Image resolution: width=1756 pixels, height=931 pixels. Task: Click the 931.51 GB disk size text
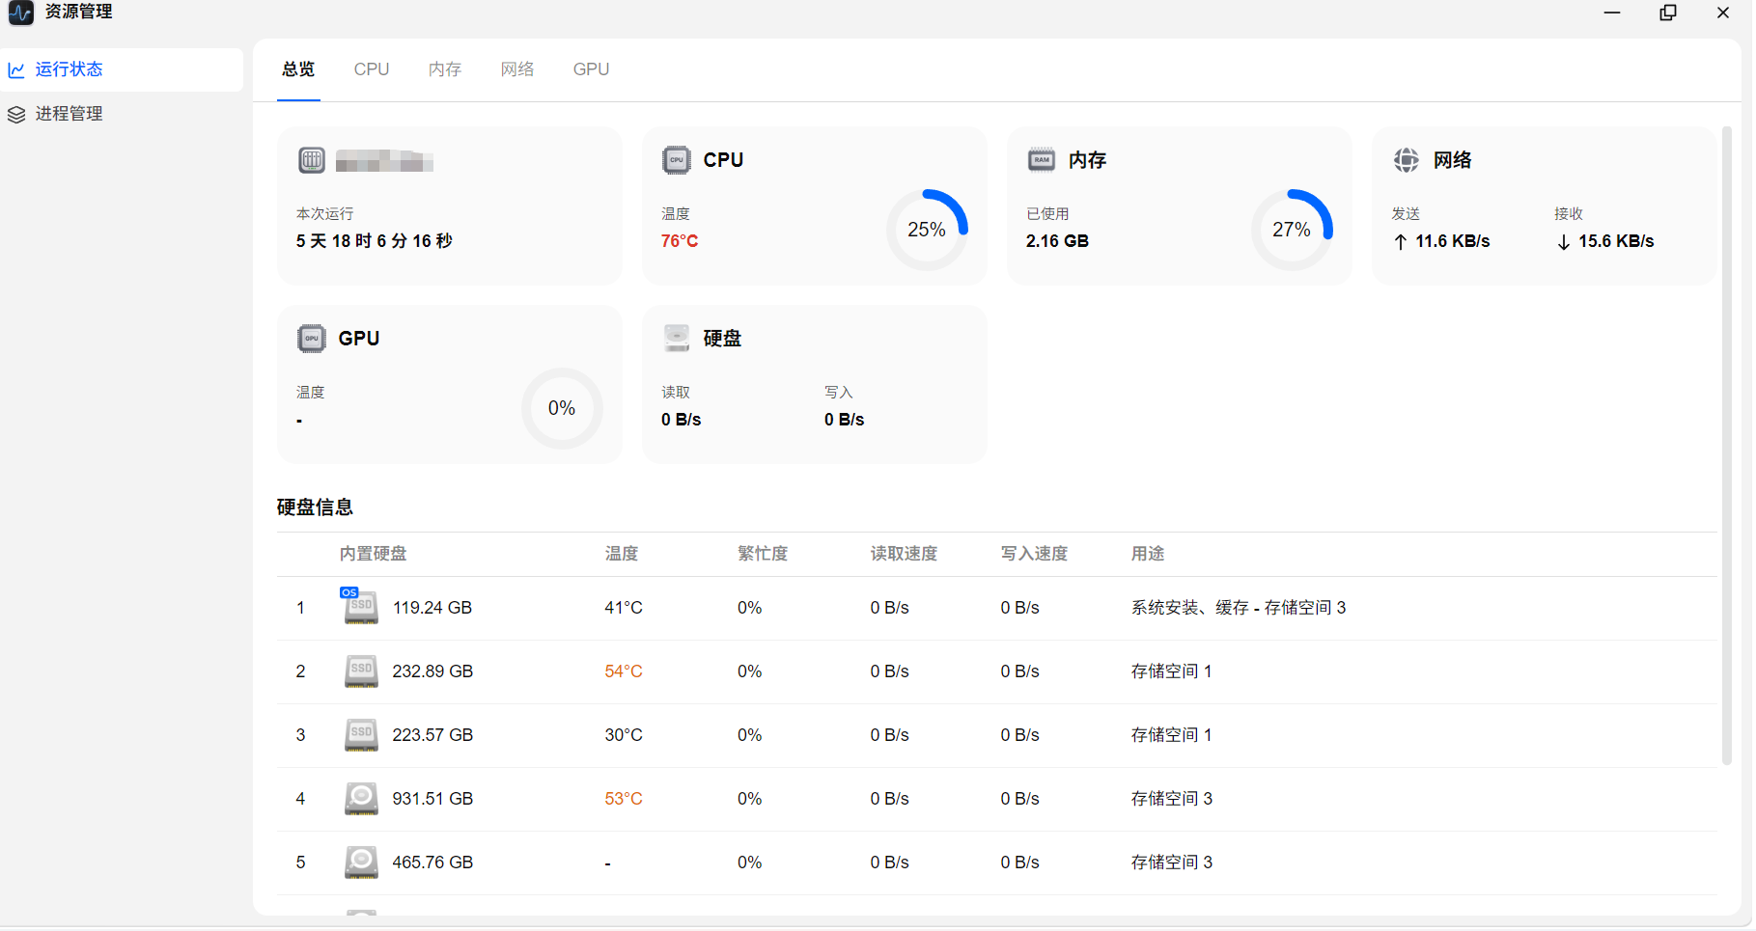click(432, 799)
